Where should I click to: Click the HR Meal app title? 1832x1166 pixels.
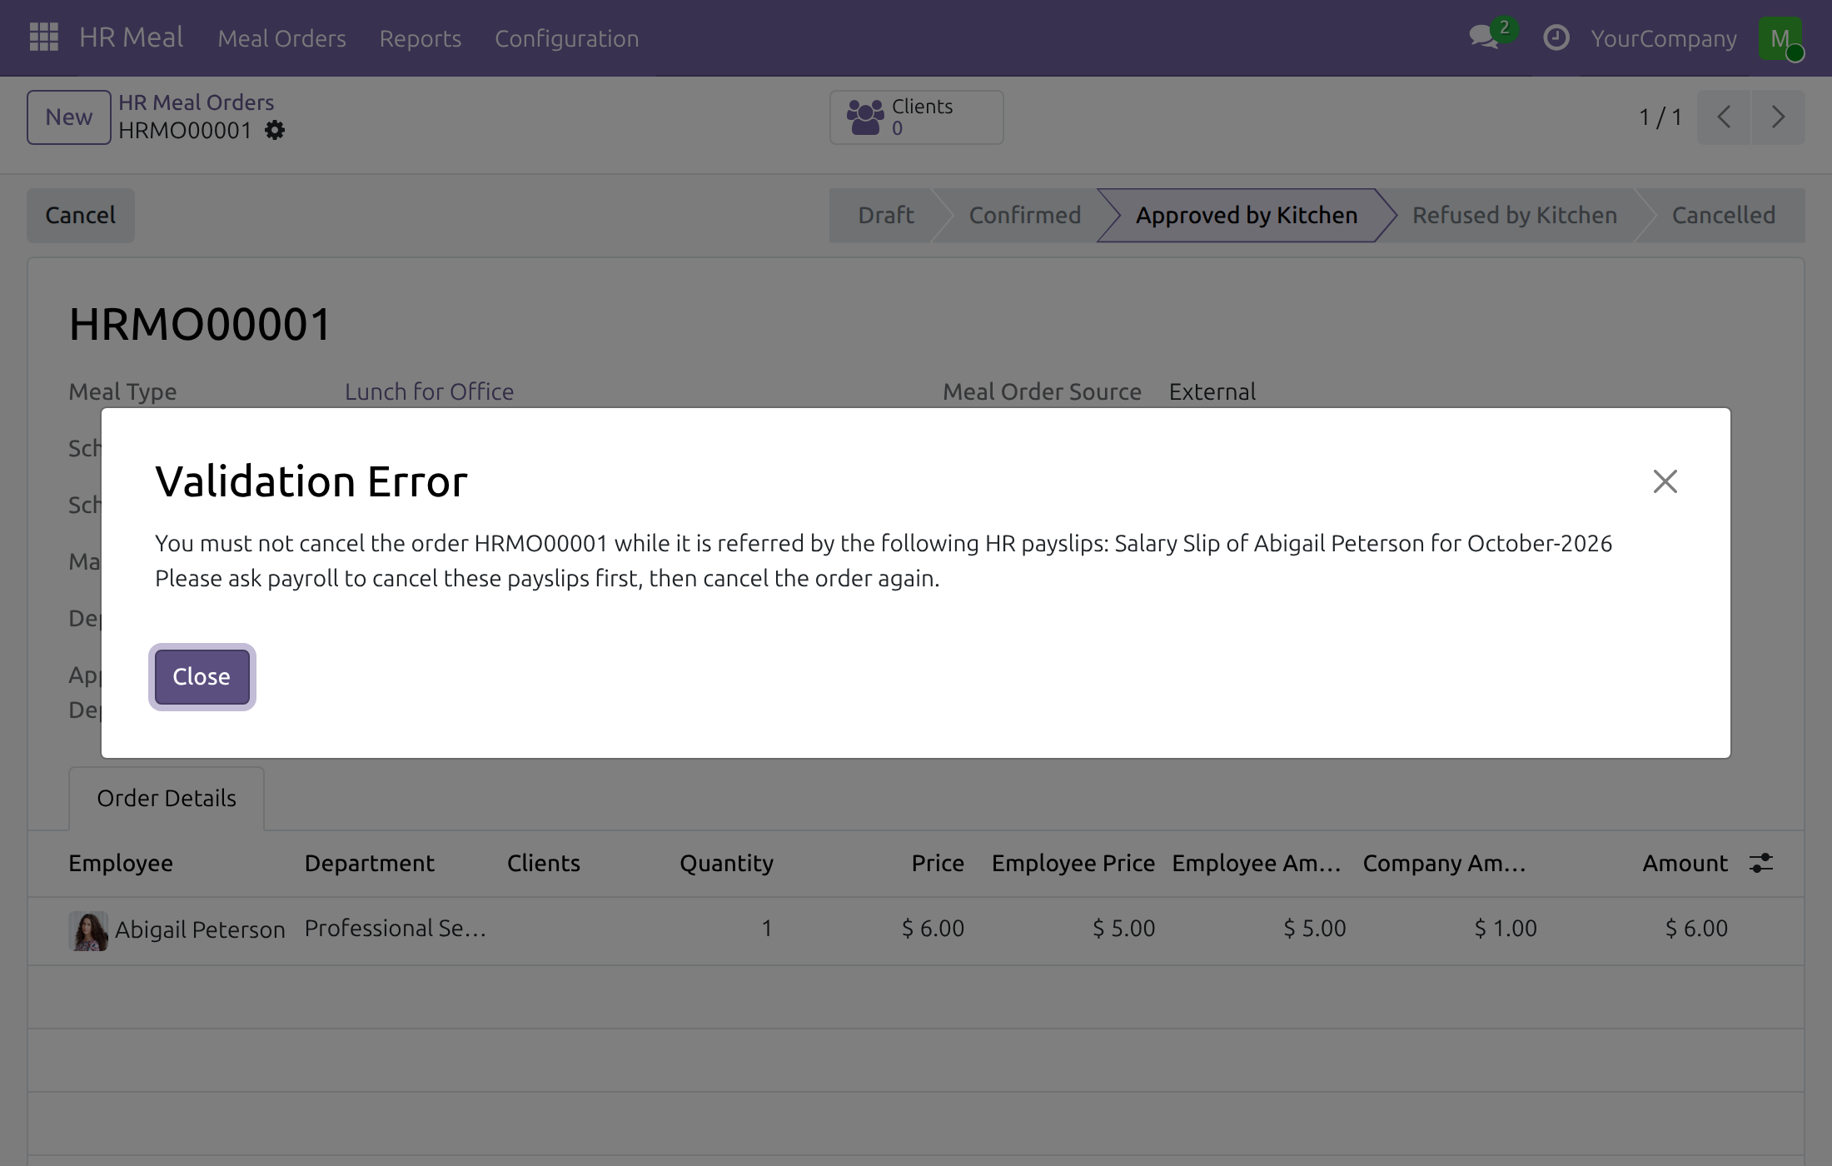(132, 37)
